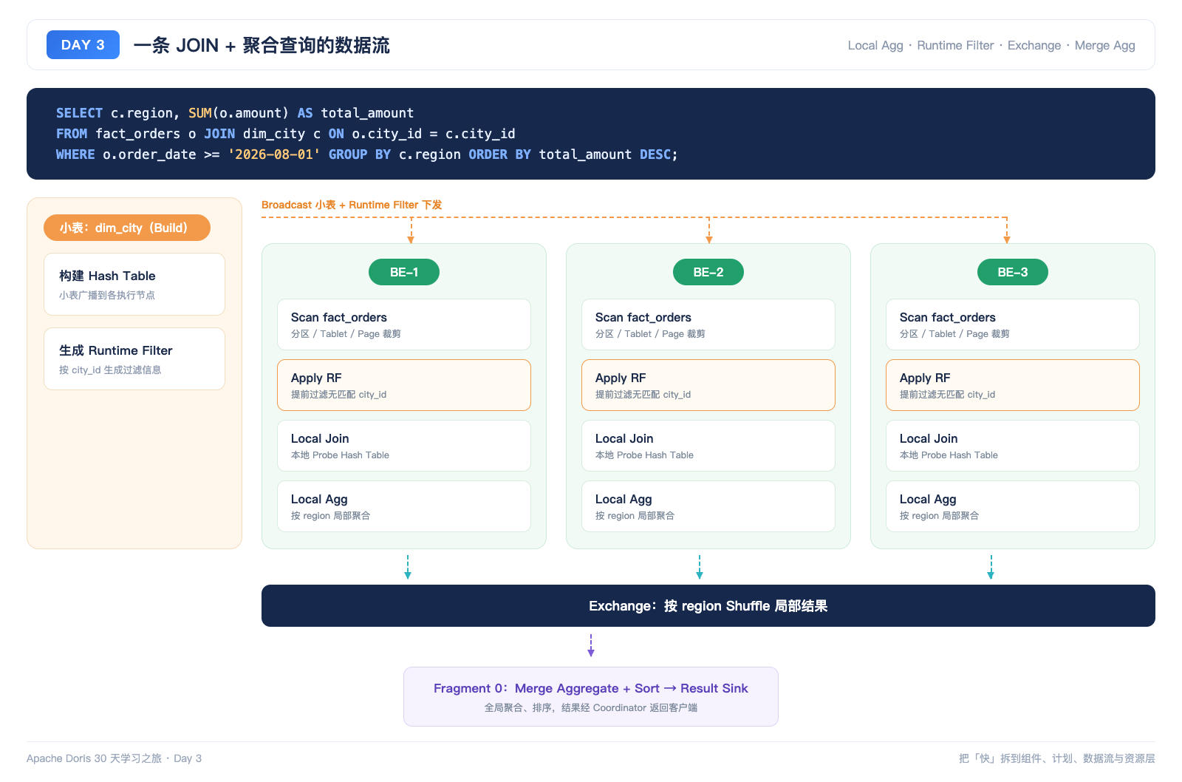Screen dimensions: 1182x782
Task: Select the title text 一条 JOIN + 聚合查询的数据流
Action: tap(262, 45)
